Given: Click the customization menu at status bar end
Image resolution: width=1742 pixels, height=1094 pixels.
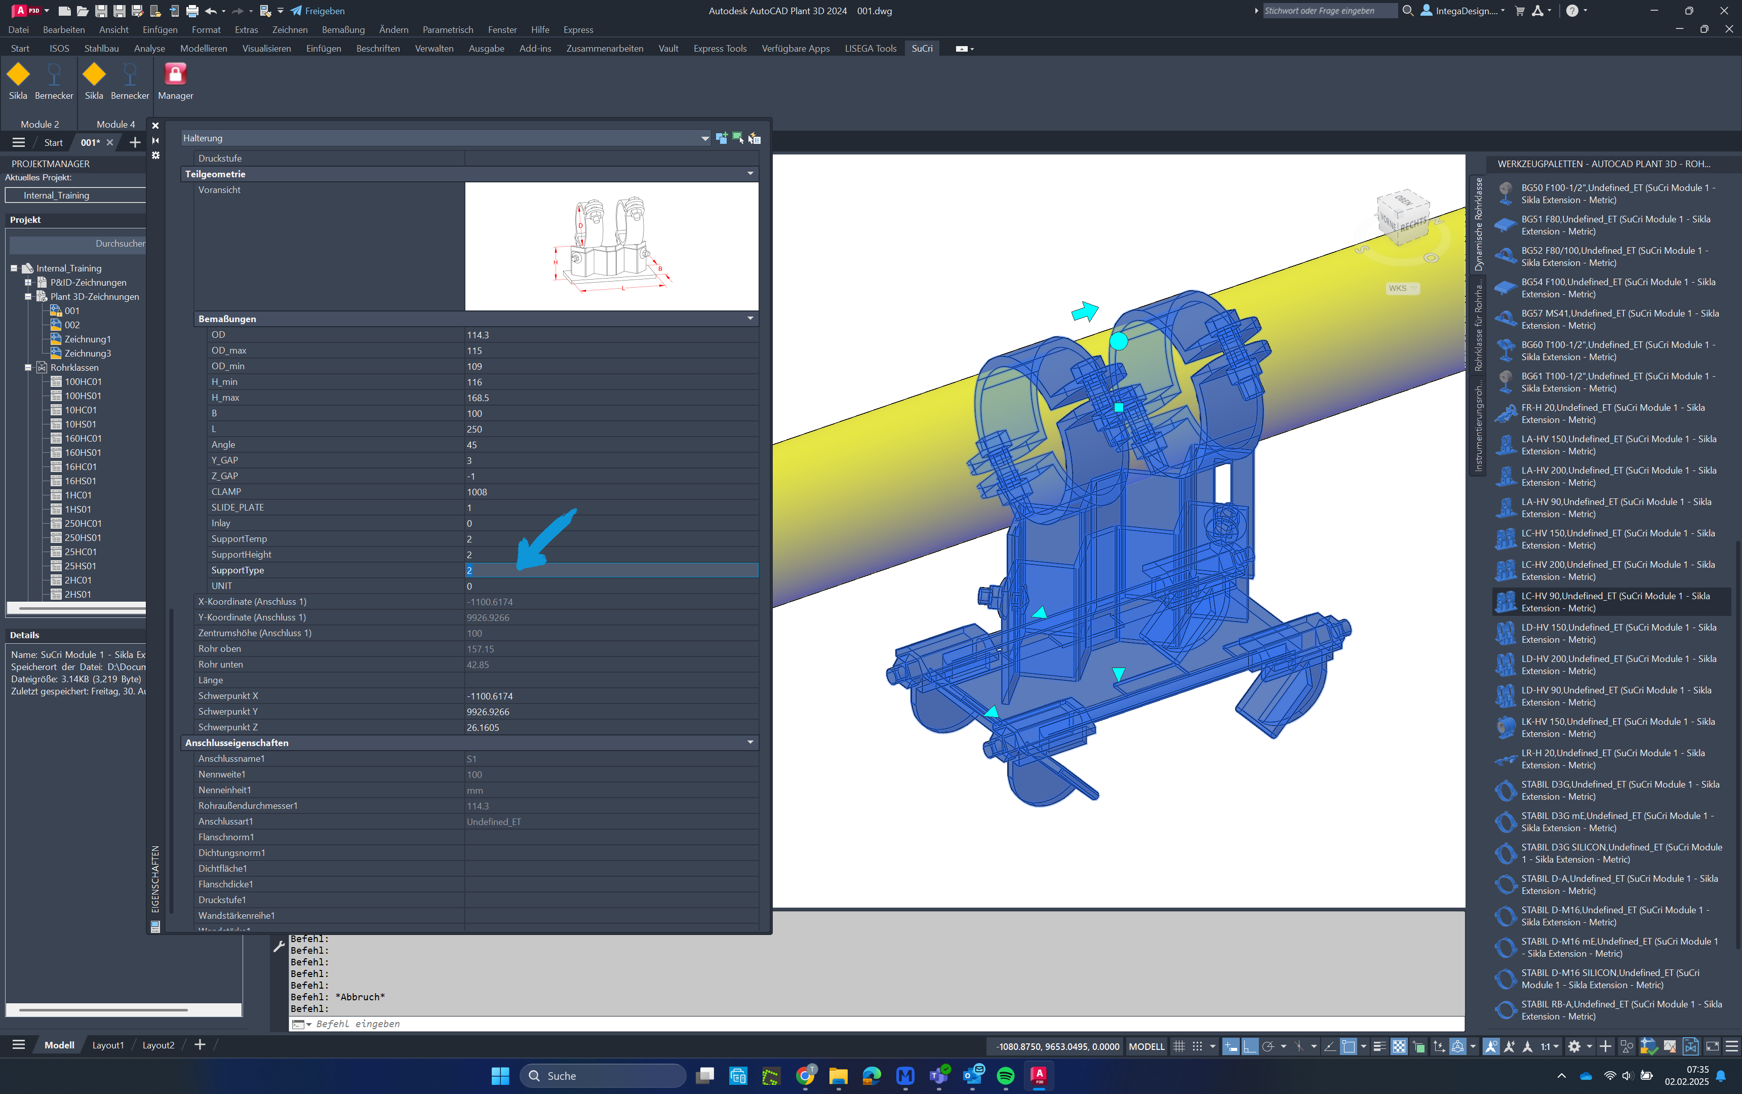Looking at the screenshot, I should coord(1732,1046).
